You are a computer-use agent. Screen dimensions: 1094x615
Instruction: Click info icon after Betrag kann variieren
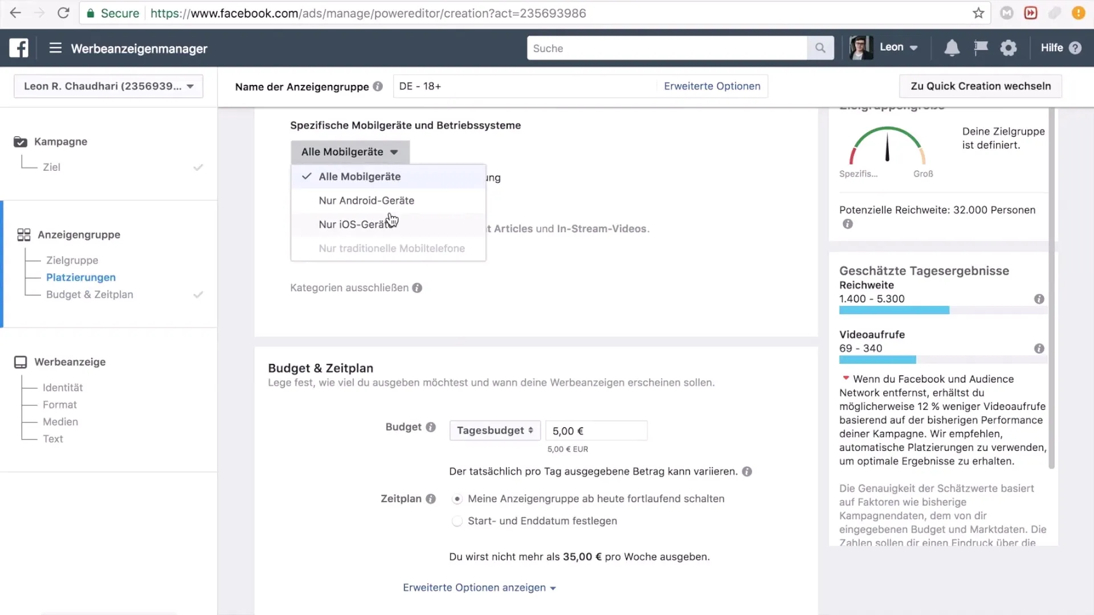tap(747, 471)
